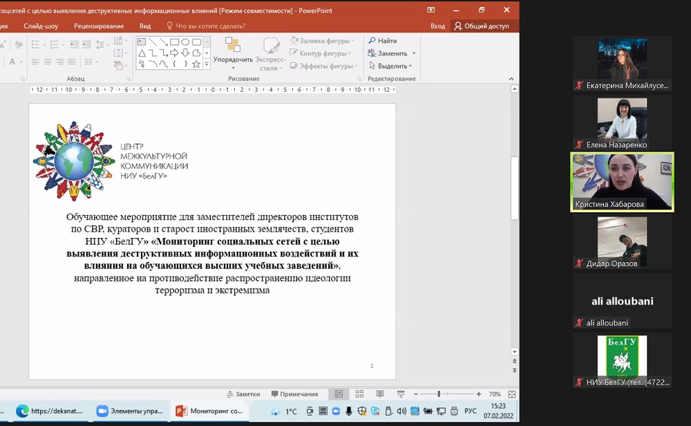The height and width of the screenshot is (426, 691).
Task: Start slideshow from status bar icon
Action: coord(401,394)
